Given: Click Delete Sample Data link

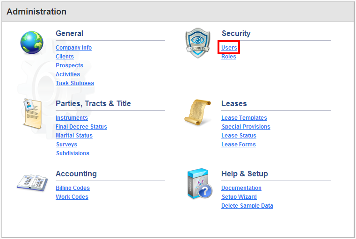Looking at the screenshot, I should (x=247, y=206).
